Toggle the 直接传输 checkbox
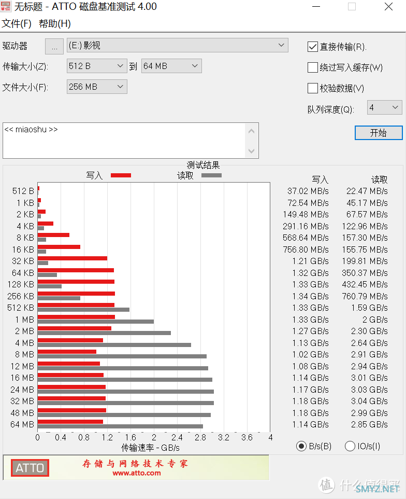The image size is (406, 499). click(313, 47)
